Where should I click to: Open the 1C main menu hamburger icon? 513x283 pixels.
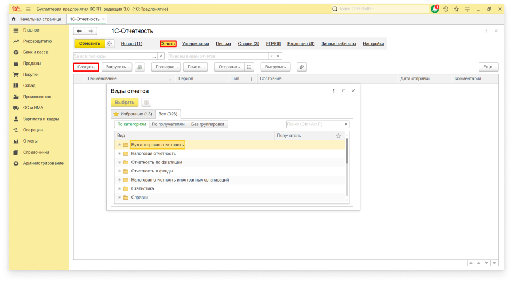coord(28,9)
